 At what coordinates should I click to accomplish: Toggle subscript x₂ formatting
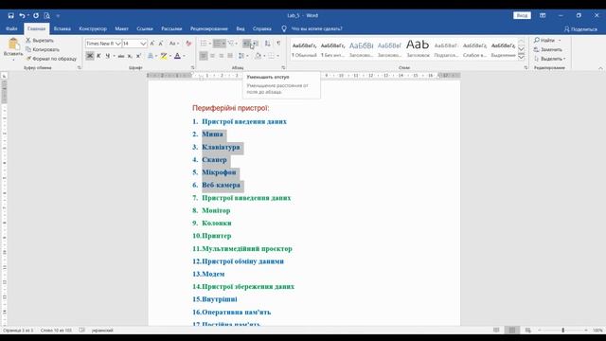pyautogui.click(x=130, y=56)
